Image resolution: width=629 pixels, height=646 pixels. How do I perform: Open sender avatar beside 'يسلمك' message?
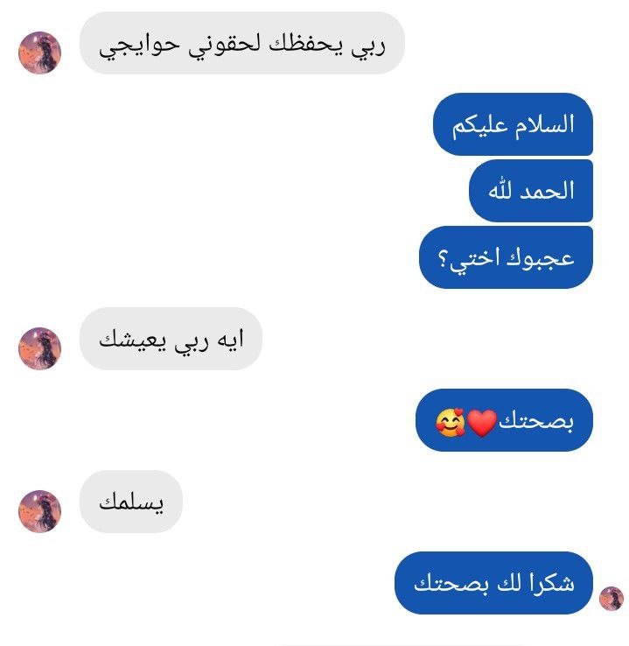coord(40,511)
